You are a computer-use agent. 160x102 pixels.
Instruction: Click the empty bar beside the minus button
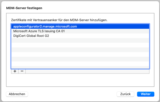click(87, 71)
